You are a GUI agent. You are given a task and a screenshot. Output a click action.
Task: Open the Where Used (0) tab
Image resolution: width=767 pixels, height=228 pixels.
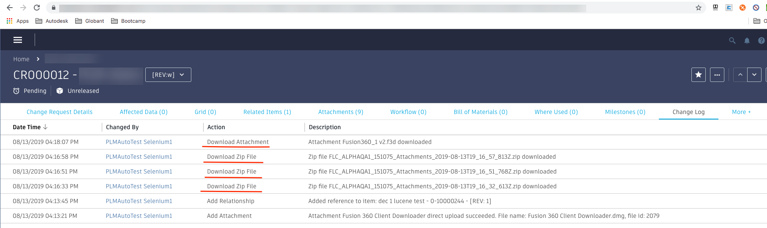coord(556,112)
